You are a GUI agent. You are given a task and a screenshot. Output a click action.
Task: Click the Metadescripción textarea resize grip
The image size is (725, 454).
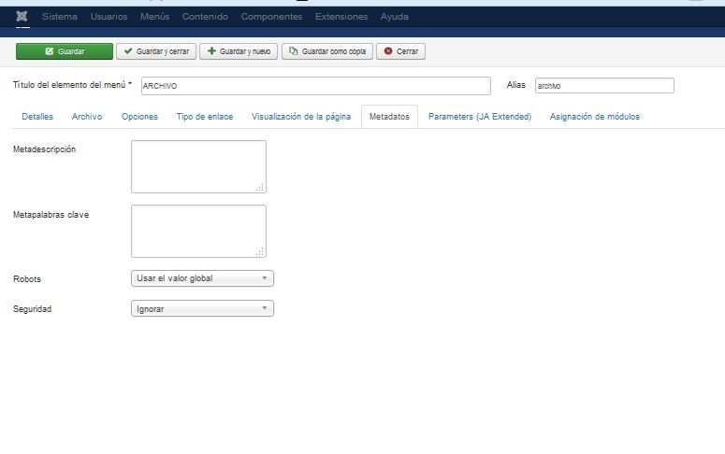coord(260,187)
